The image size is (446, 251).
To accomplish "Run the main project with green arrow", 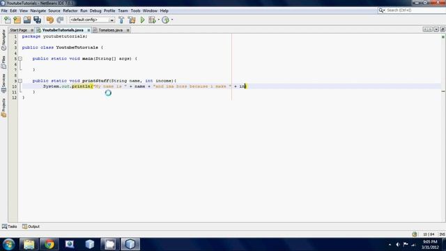I will [x=142, y=20].
